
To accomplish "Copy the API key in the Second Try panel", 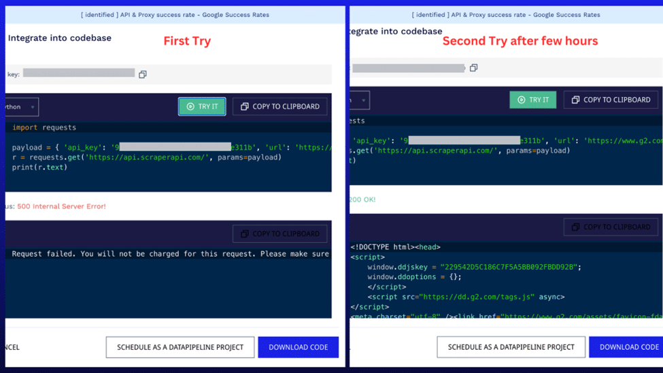I will coord(473,68).
